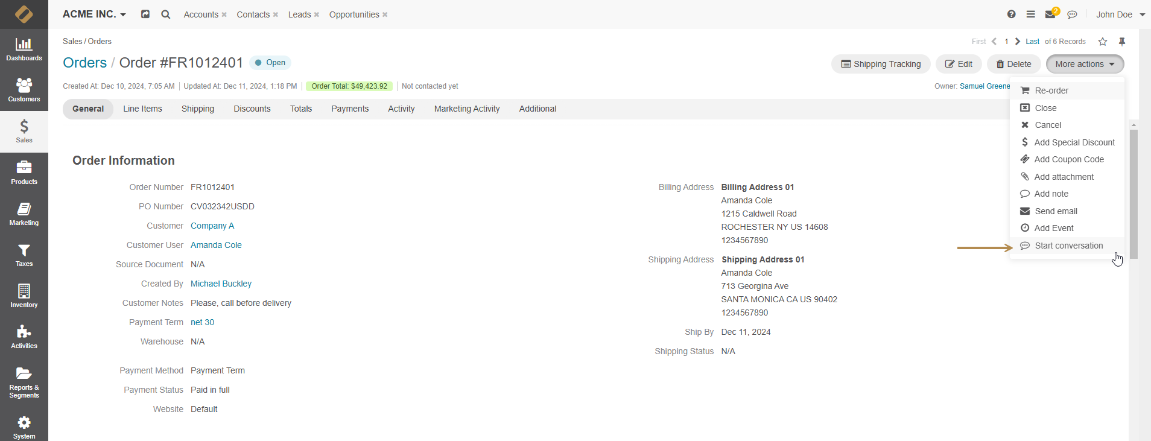The height and width of the screenshot is (441, 1151).
Task: Open the net 30 payment term link
Action: coord(202,322)
